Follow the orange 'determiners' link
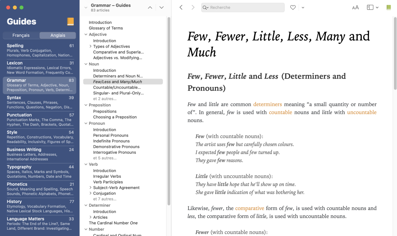397x236 pixels. point(267,104)
